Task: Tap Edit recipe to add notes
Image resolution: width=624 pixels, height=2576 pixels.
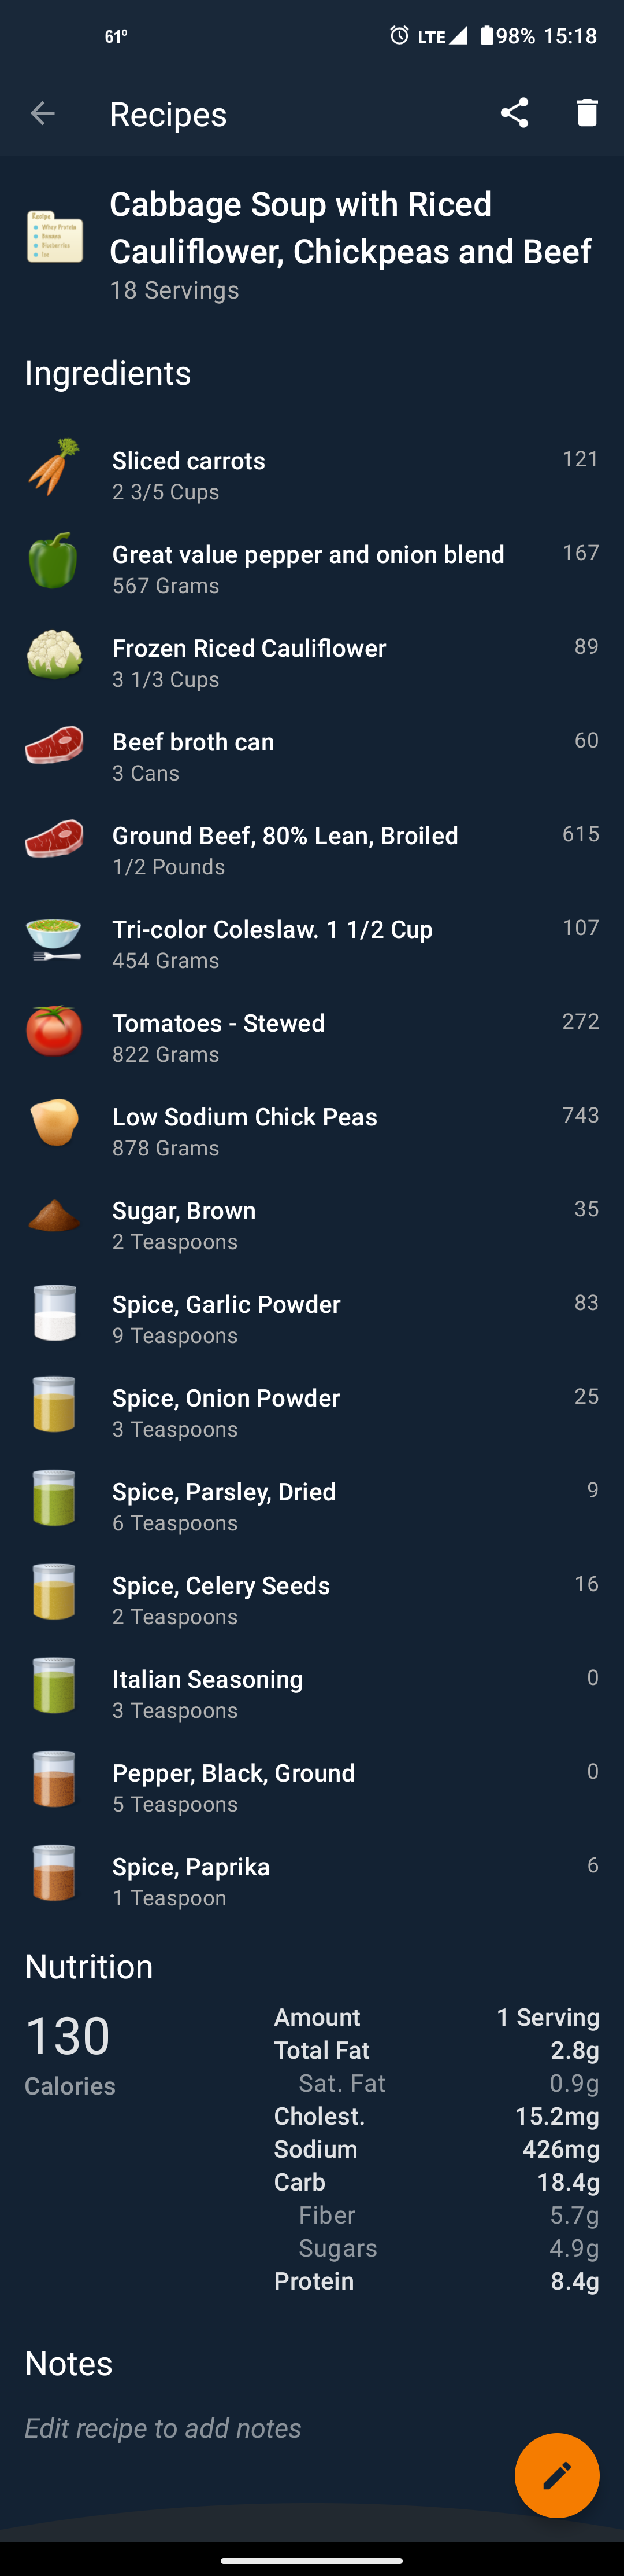Action: (x=163, y=2428)
